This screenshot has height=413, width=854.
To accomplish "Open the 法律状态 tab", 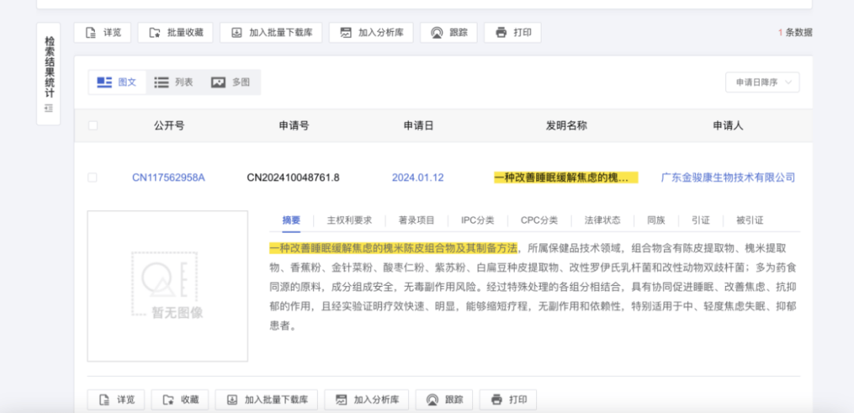I will click(x=602, y=220).
